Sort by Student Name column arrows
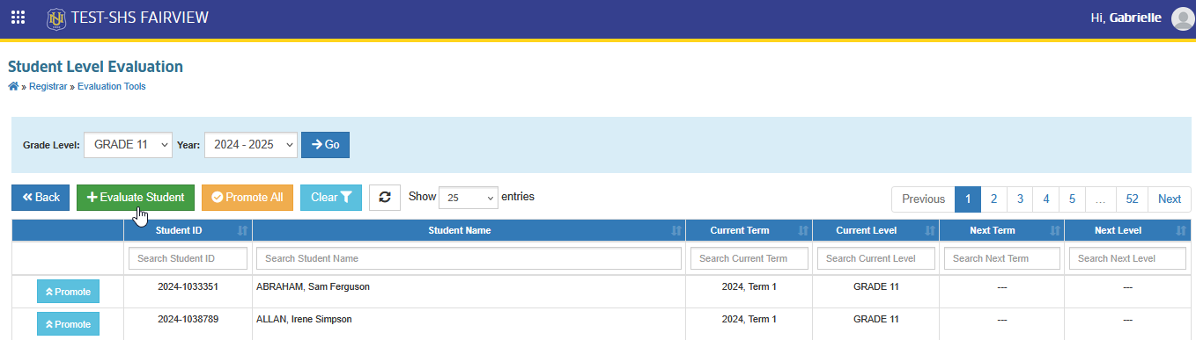This screenshot has width=1196, height=340. [x=676, y=231]
